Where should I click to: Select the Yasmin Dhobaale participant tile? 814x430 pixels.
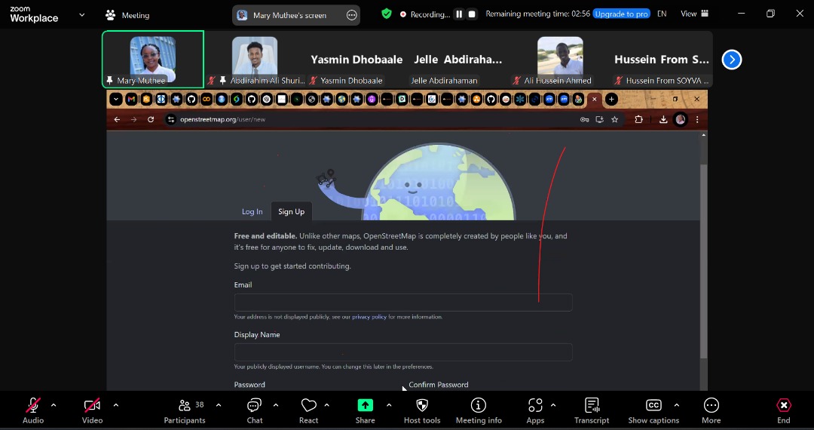click(x=356, y=59)
